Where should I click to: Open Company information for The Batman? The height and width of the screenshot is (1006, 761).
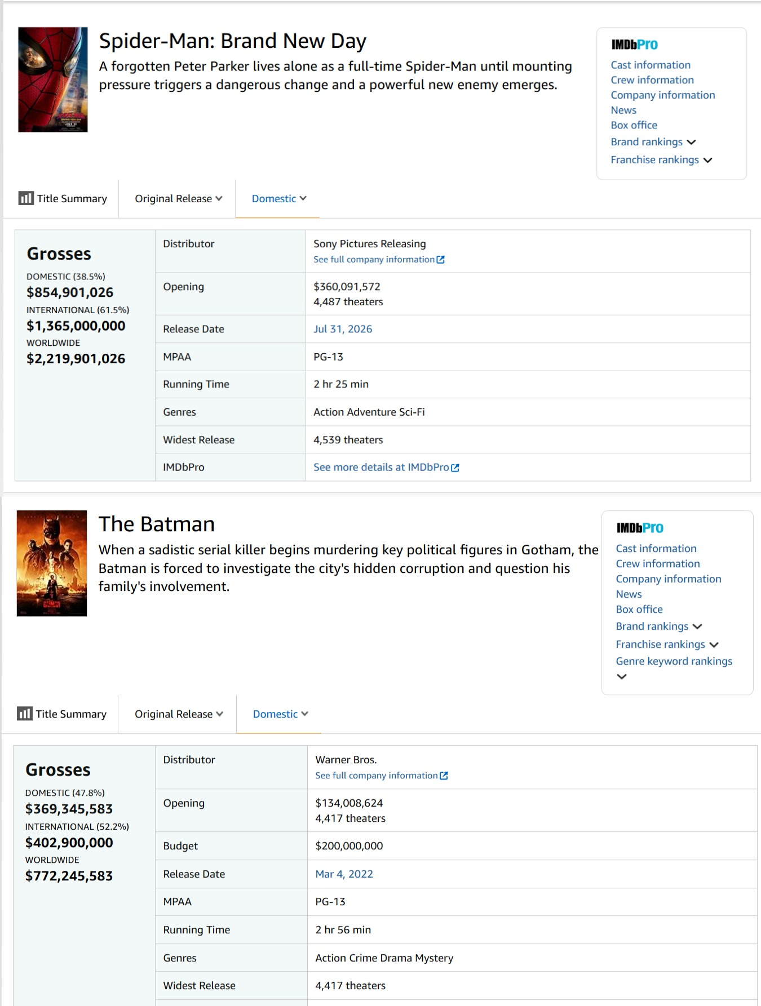pyautogui.click(x=669, y=579)
